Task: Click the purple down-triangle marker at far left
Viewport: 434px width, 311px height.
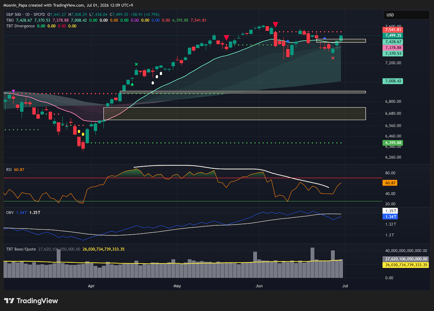Action: tap(13, 91)
